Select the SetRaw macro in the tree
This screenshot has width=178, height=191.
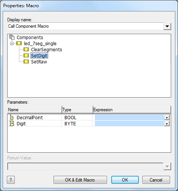39,62
